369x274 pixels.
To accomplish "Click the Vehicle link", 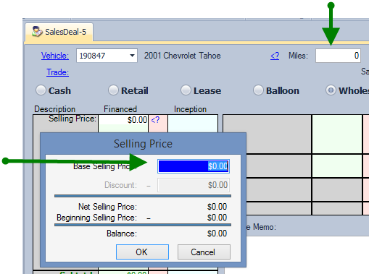I will coord(55,56).
